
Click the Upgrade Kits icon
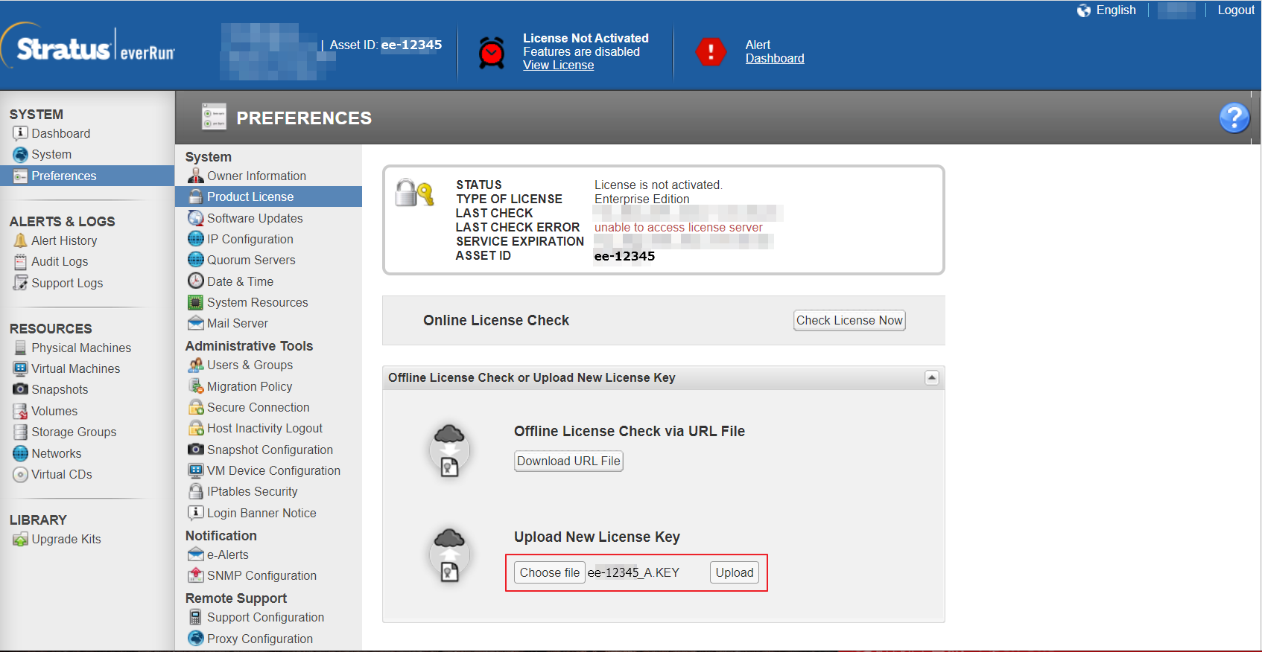coord(20,539)
